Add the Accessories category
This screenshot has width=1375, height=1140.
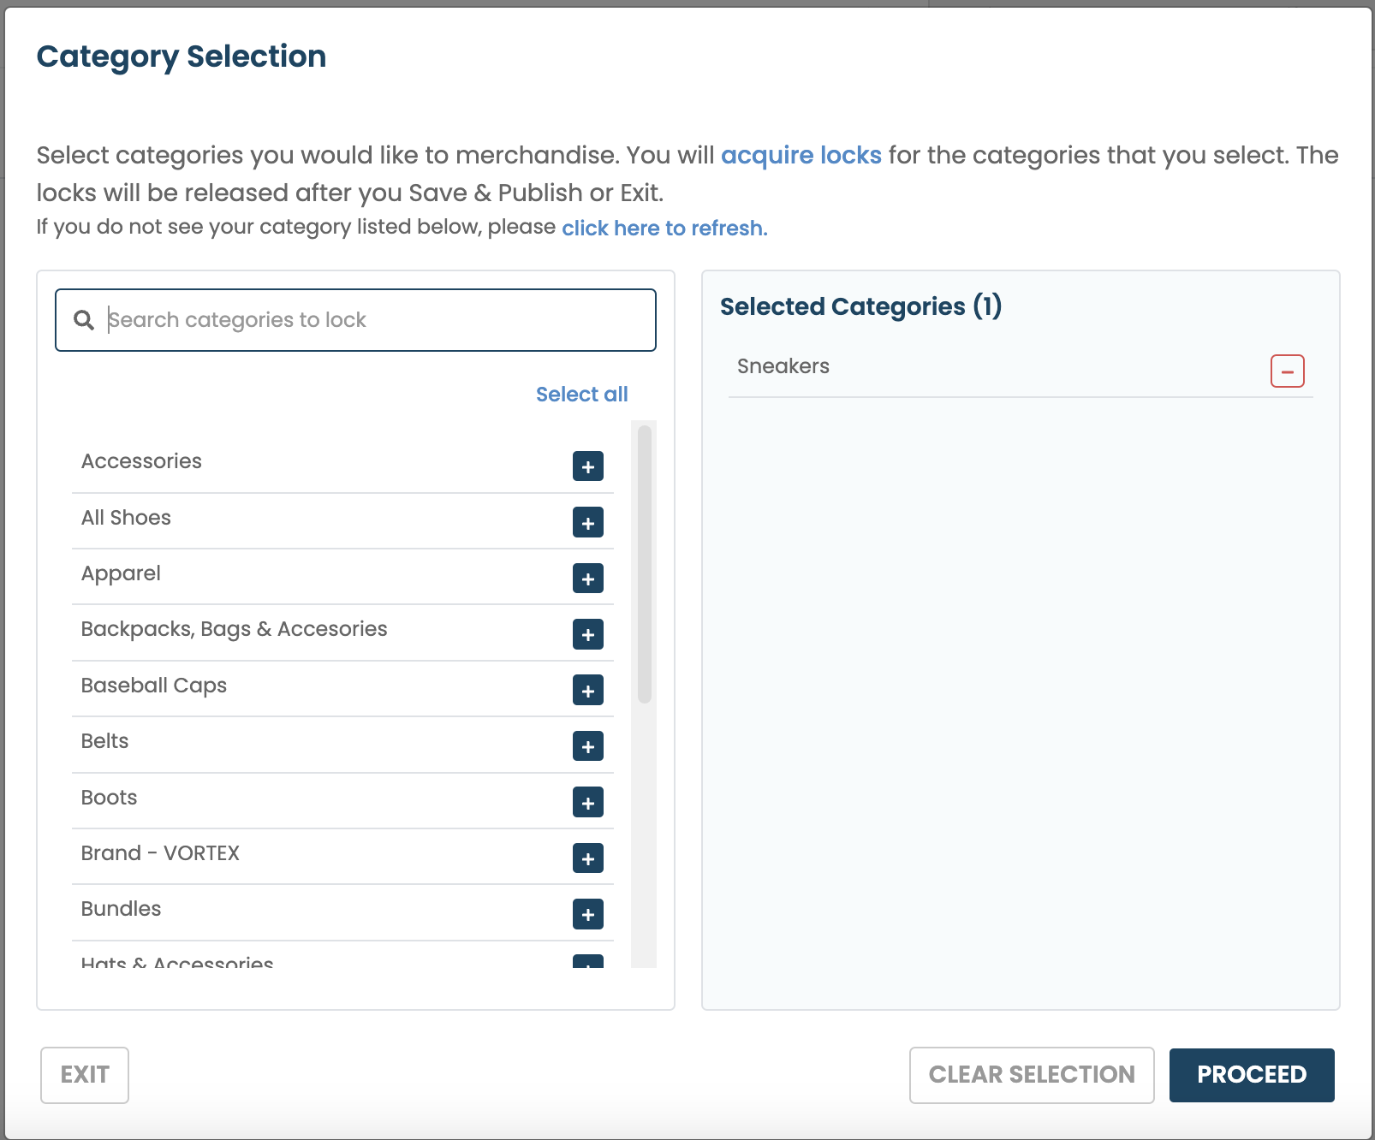click(587, 466)
